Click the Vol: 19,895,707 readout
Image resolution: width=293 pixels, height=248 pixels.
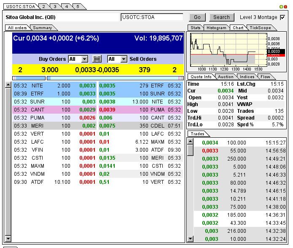click(x=159, y=38)
